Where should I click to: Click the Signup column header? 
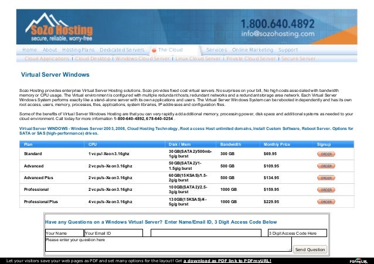324,145
